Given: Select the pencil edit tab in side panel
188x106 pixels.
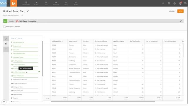Looking at the screenshot, I should 6,39.
